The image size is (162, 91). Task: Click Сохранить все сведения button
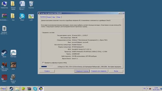99,71
